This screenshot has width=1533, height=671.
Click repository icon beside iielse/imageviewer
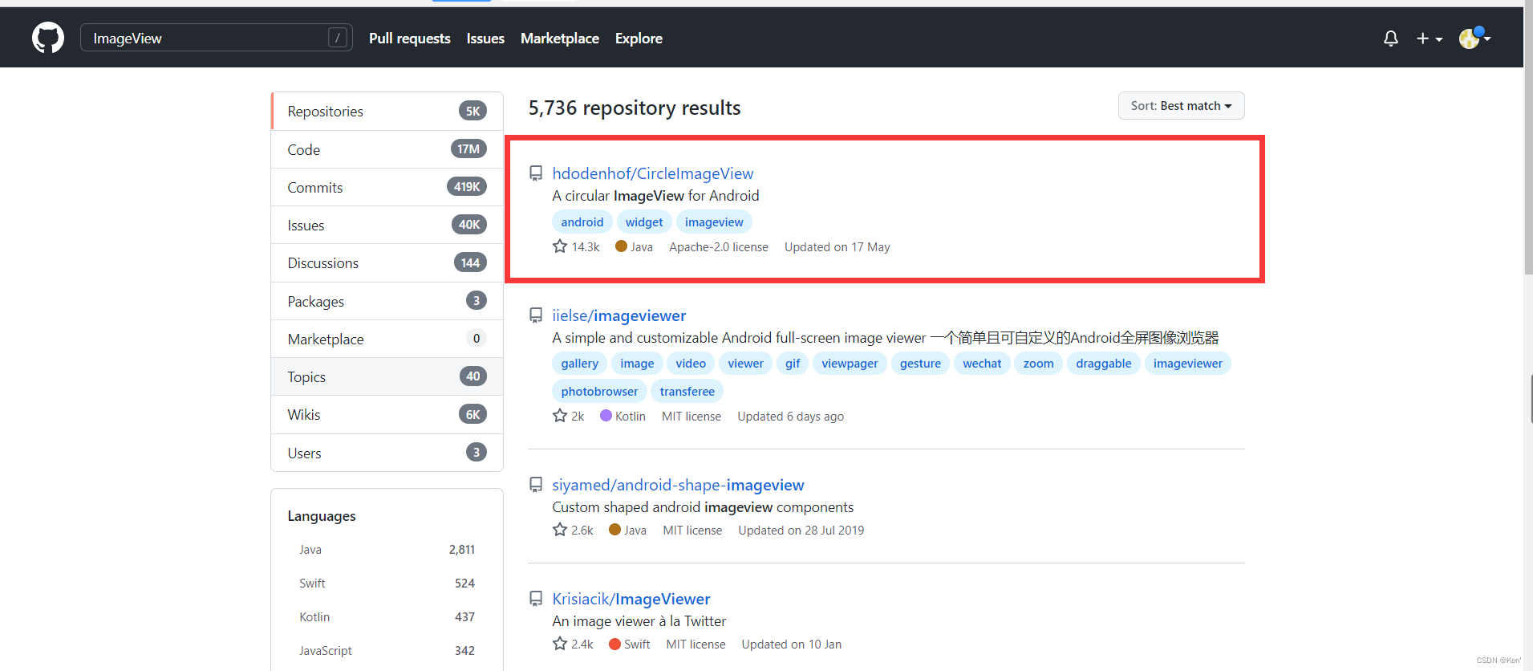(536, 315)
